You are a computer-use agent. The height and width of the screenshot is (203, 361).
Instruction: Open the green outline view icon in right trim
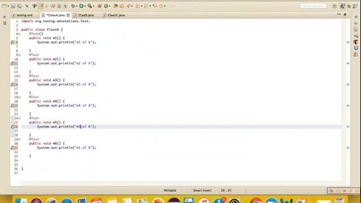(x=356, y=36)
